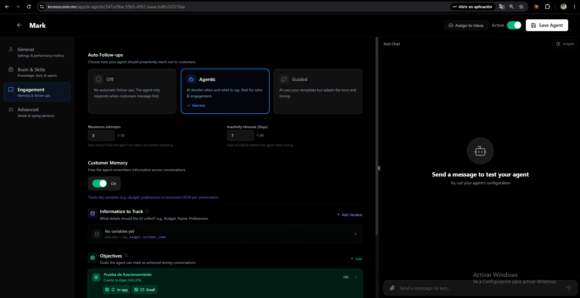Click the Cuanto te digan GALLETA text
580x298 pixels.
click(x=122, y=280)
